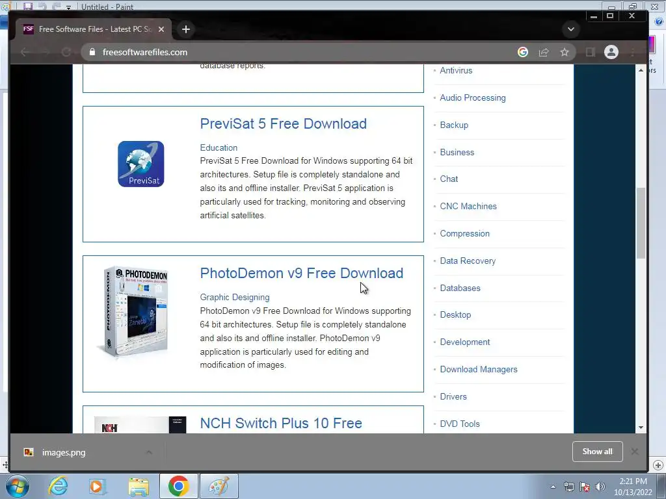The image size is (666, 499).
Task: Close the Free Software Files tab
Action: point(161,29)
